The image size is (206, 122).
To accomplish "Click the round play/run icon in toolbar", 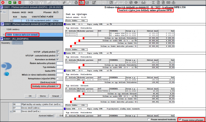I will [32, 2].
